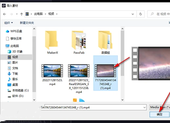This screenshot has width=170, height=123.
Task: Expand chevron after 视频 in path
Action: (x=57, y=14)
